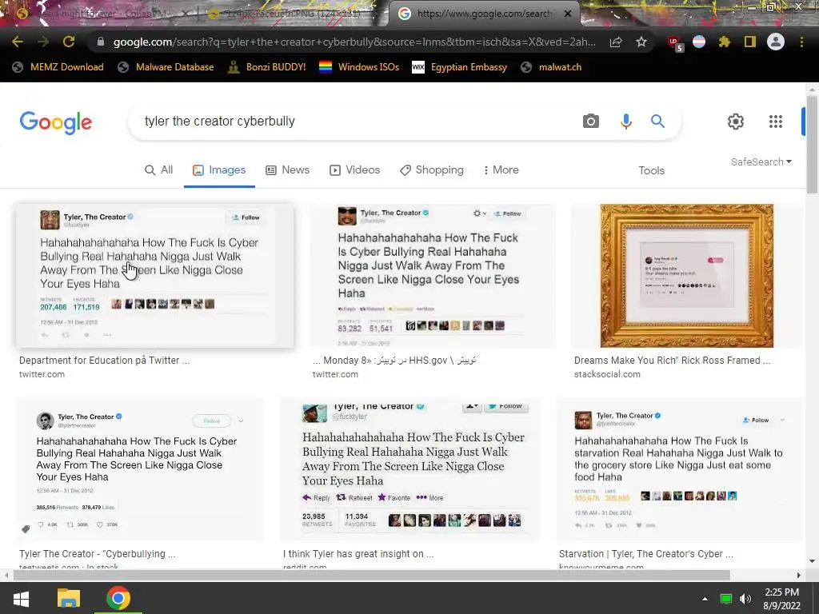Open the tweet image with 386,516 Retweets

(140, 468)
